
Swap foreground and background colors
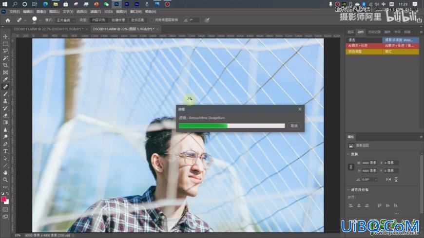8,193
